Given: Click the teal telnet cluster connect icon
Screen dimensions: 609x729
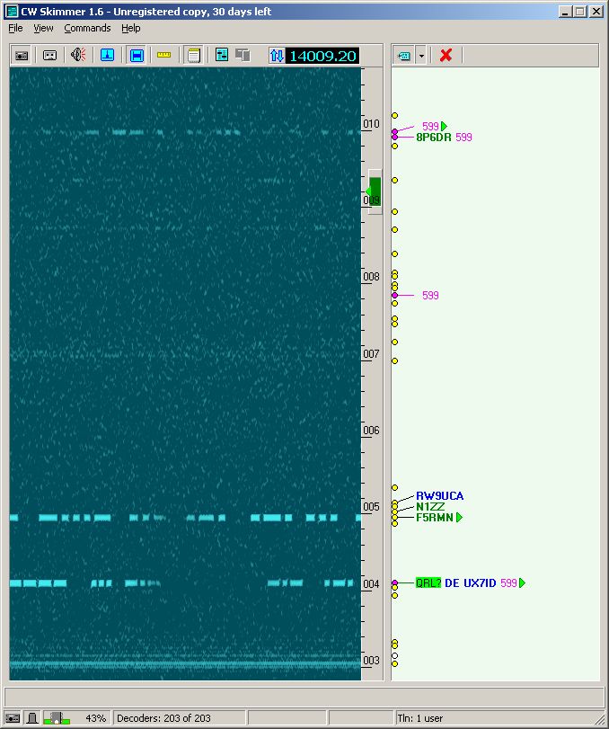Looking at the screenshot, I should [404, 56].
